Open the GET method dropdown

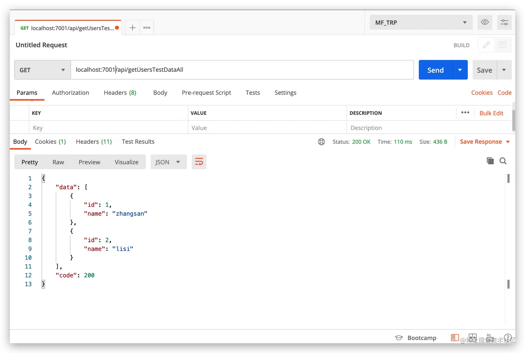42,70
